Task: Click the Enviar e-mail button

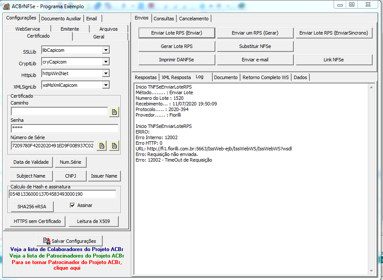Action: point(255,60)
